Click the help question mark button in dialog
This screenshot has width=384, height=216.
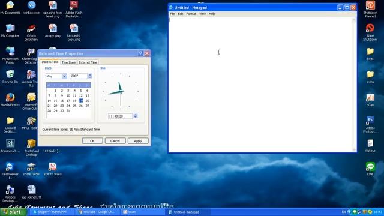click(x=140, y=53)
